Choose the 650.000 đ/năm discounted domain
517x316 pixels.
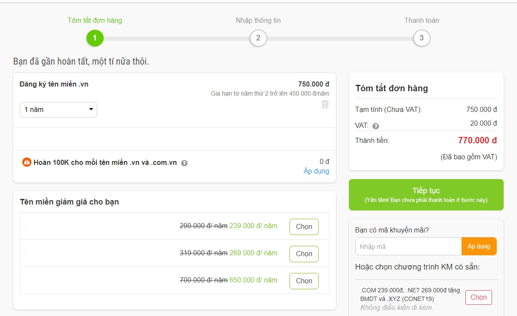pyautogui.click(x=304, y=281)
